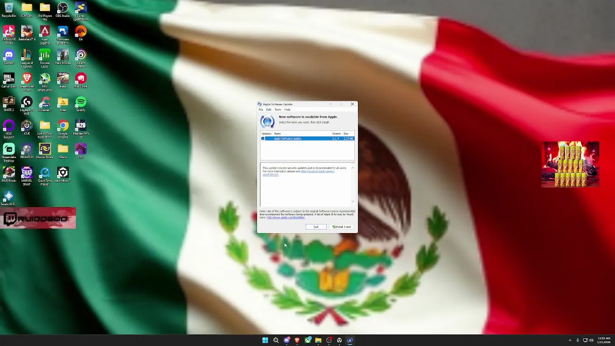Image resolution: width=615 pixels, height=346 pixels.
Task: Open the apple.com legal SLA link
Action: coord(286,217)
